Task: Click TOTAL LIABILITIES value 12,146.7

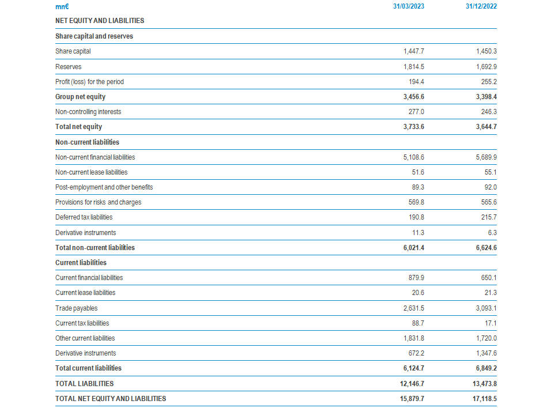Action: click(412, 384)
